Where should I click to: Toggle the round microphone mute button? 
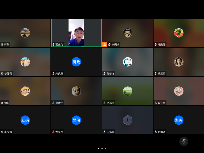pyautogui.click(x=184, y=142)
